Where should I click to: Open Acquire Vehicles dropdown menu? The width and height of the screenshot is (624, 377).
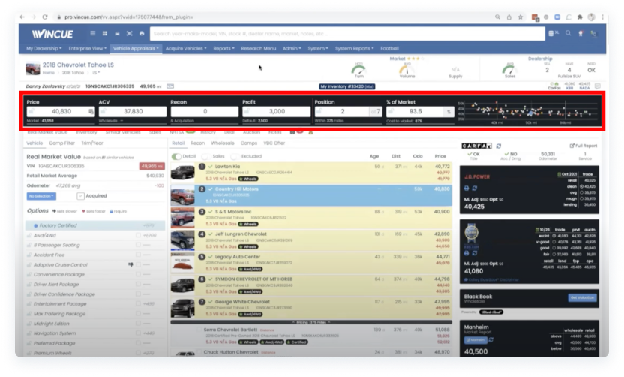coord(186,48)
